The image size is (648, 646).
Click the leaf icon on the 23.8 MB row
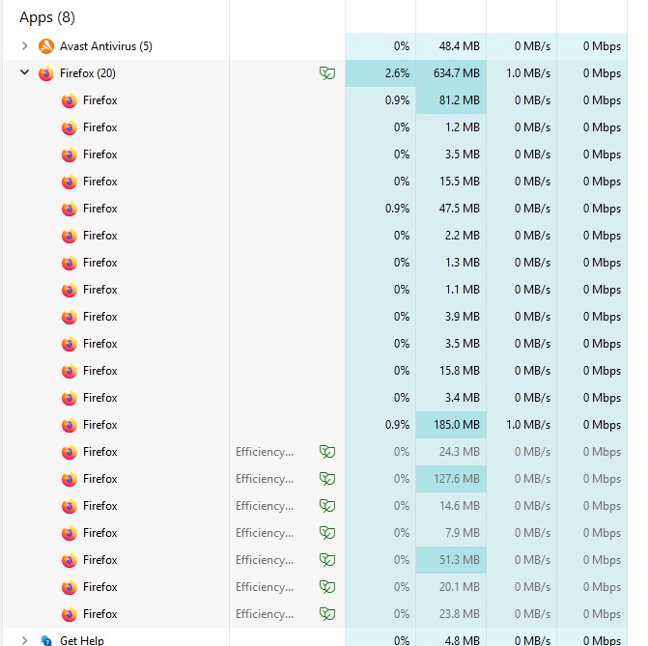click(327, 614)
